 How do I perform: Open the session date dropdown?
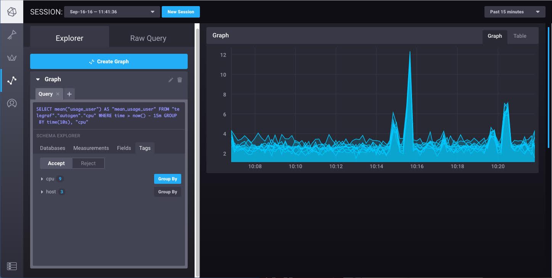(112, 12)
